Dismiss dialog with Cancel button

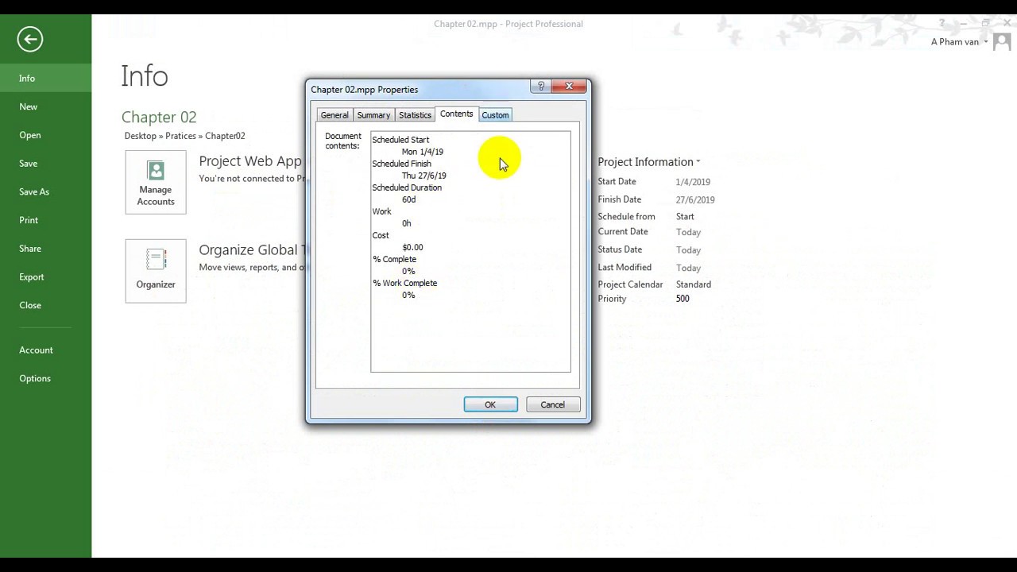553,405
